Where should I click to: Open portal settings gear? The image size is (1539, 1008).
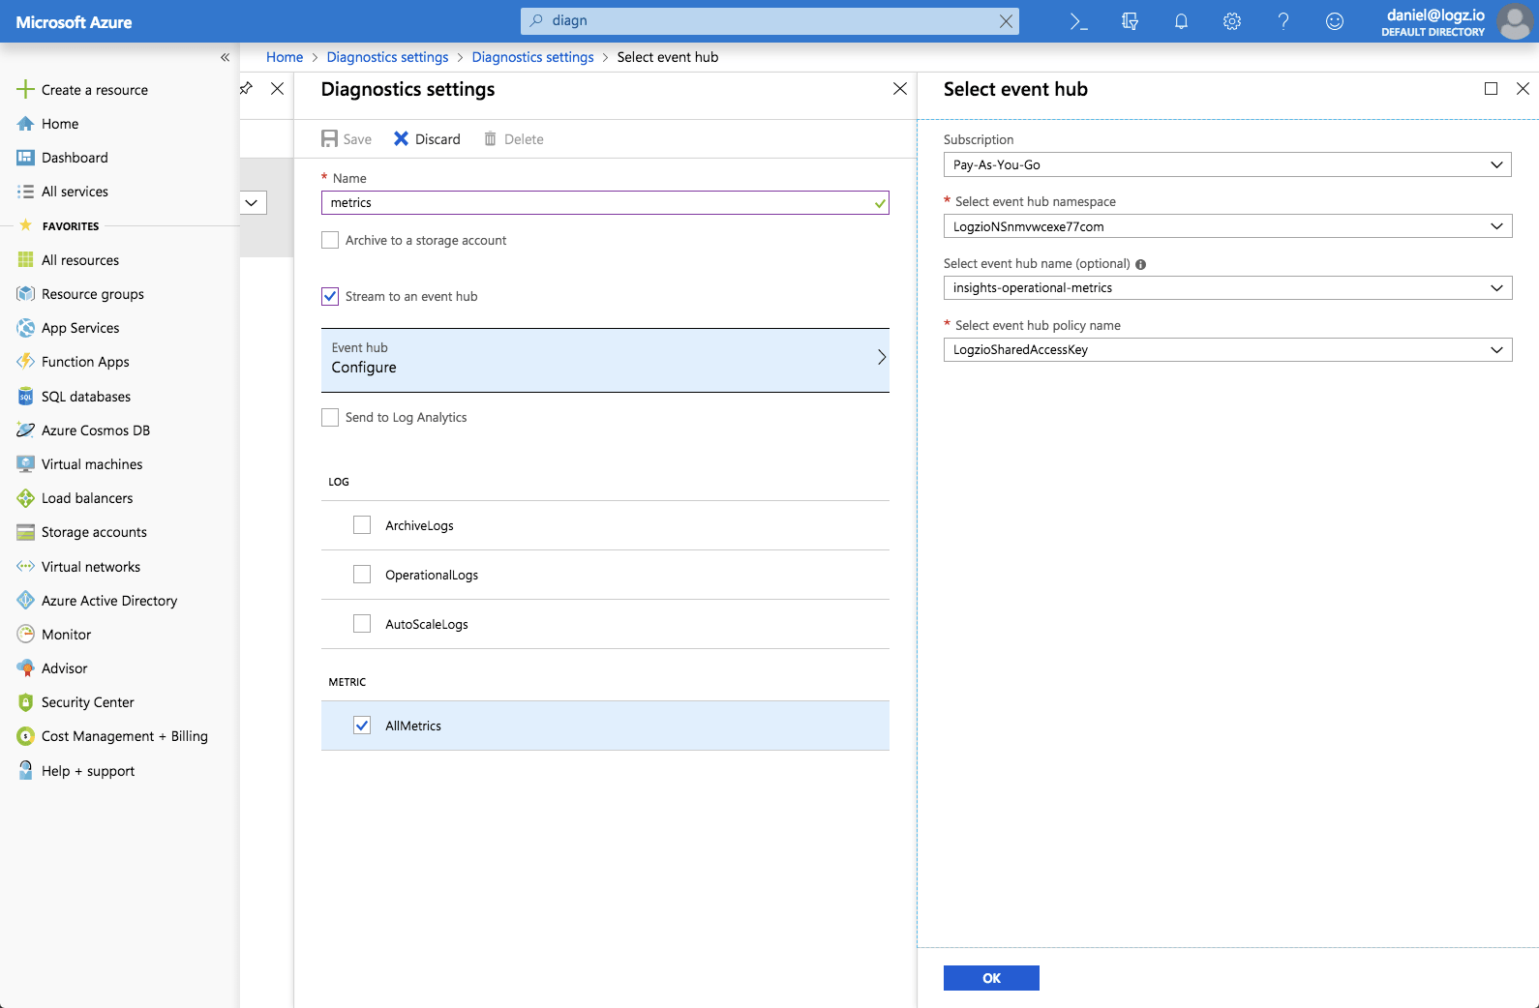click(x=1232, y=21)
